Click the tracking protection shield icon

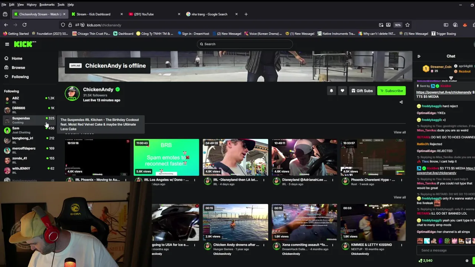[63, 25]
